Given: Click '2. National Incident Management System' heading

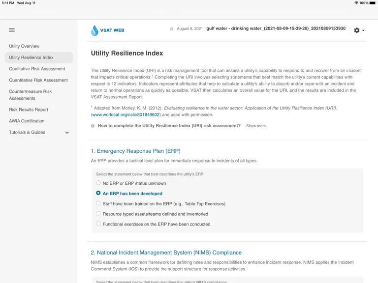Looking at the screenshot, I should click(x=166, y=253).
